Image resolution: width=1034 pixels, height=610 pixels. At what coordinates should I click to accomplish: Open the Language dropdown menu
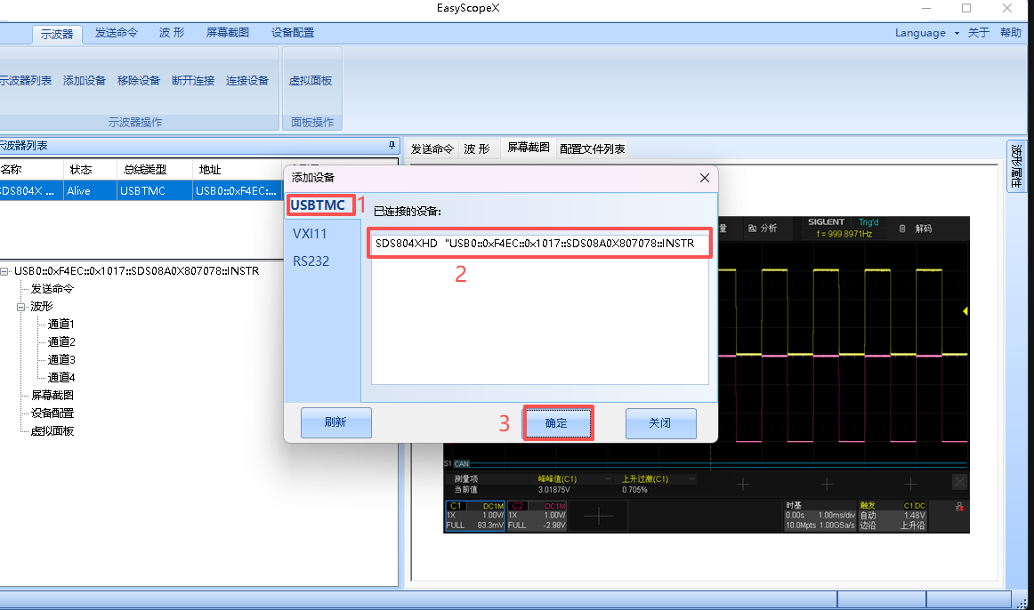926,33
